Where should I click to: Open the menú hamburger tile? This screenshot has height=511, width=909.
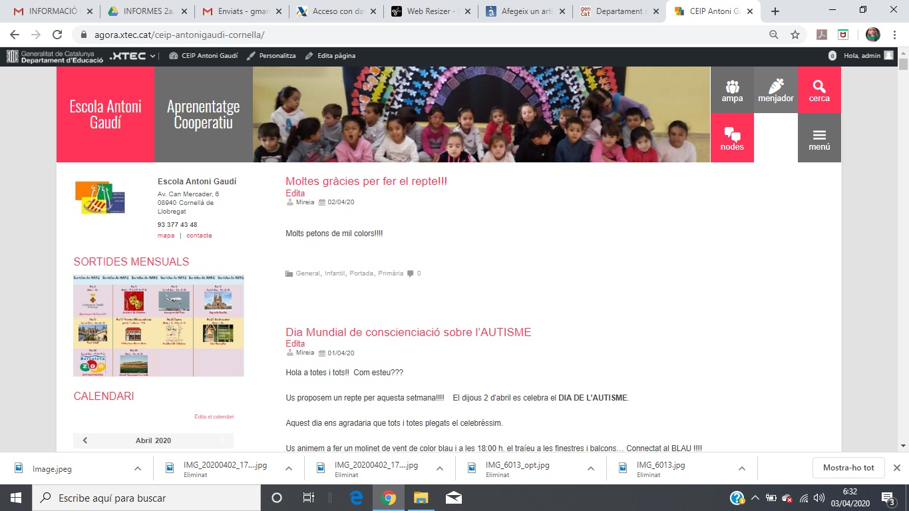point(819,138)
